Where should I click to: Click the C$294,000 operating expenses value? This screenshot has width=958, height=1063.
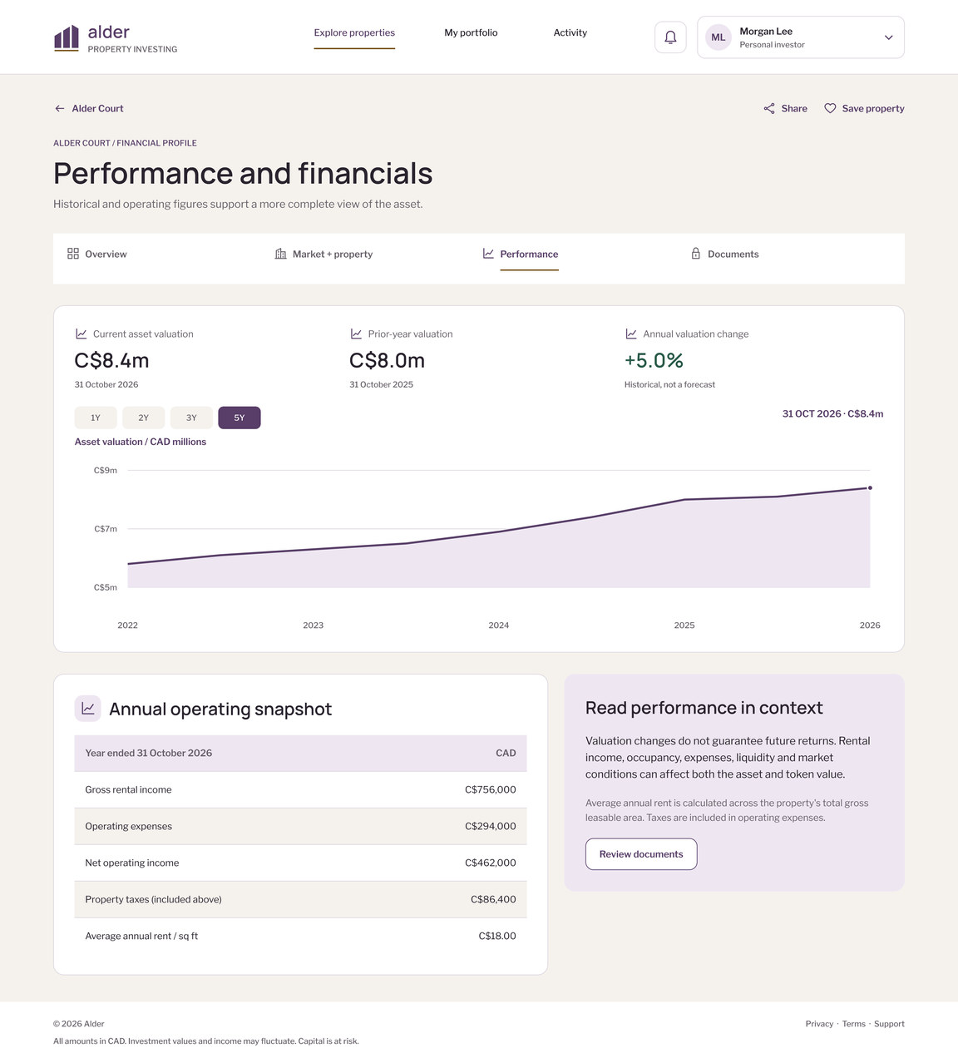[x=491, y=826]
